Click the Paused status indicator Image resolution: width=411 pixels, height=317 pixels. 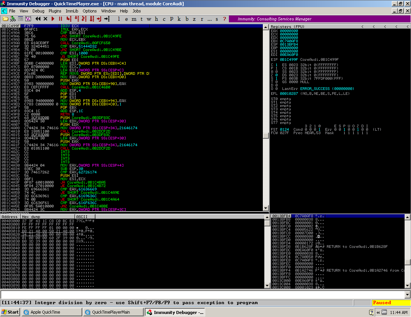click(391, 303)
